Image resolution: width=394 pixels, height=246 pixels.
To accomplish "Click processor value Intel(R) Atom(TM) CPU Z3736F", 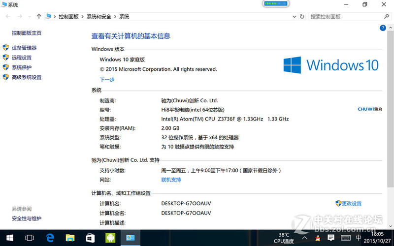I will pyautogui.click(x=225, y=119).
